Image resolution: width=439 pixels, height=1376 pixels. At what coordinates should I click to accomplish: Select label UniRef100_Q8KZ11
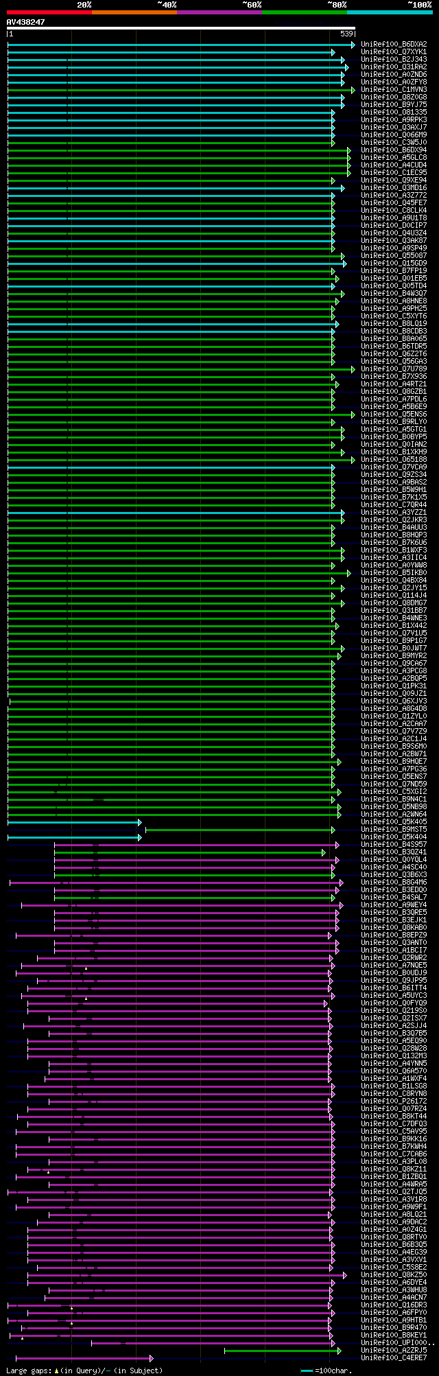coord(394,1169)
